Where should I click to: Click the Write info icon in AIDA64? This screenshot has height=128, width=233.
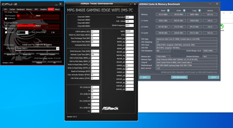tap(184, 11)
